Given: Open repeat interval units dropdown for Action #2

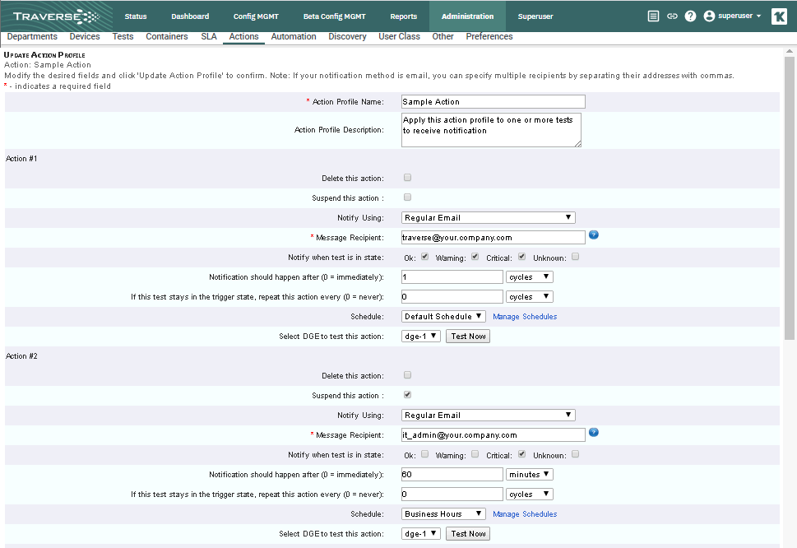Looking at the screenshot, I should pyautogui.click(x=529, y=495).
